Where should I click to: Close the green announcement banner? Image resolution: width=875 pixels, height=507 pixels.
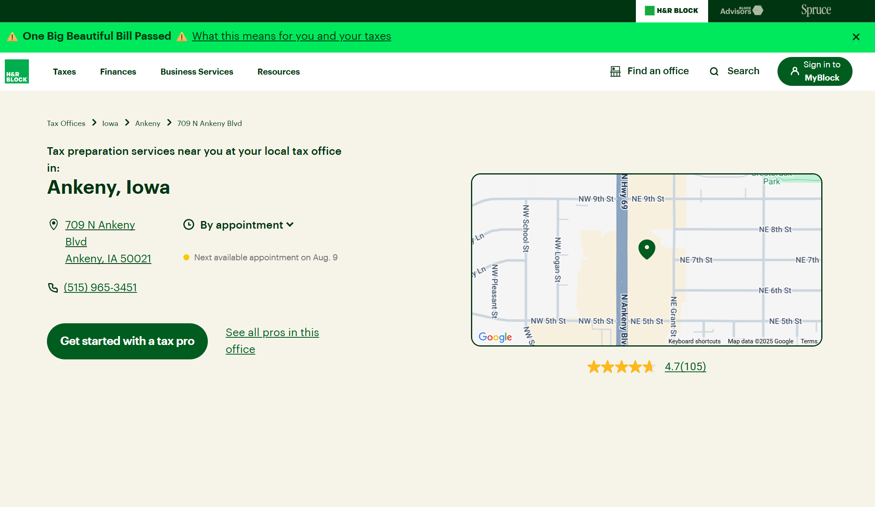click(856, 37)
